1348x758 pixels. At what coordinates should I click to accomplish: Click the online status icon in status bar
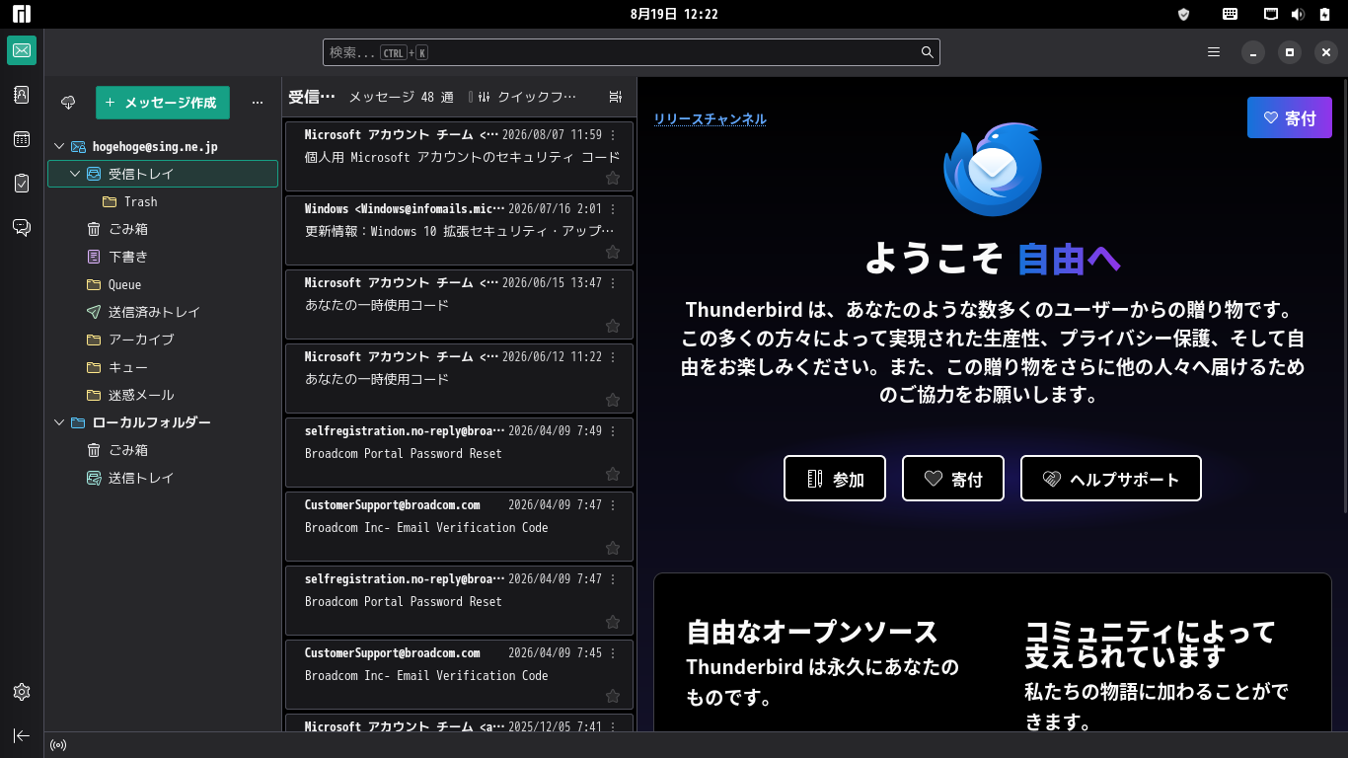58,745
